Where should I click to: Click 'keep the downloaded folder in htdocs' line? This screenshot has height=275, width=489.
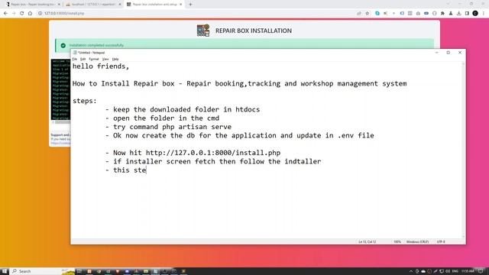point(183,109)
